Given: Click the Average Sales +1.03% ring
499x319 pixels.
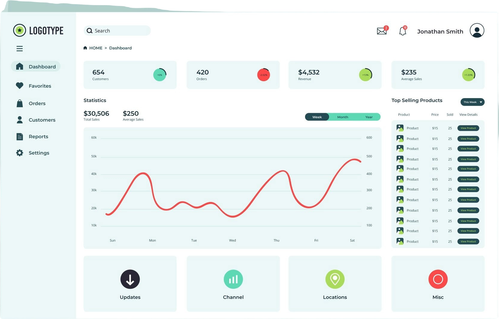Looking at the screenshot, I should [468, 75].
